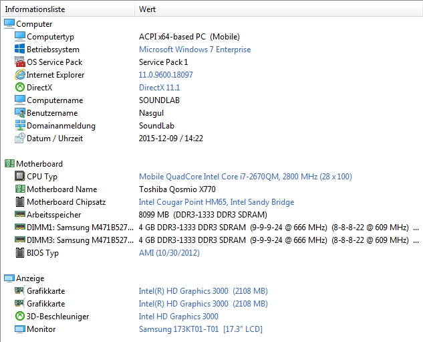Select the Domainanmeldung label
The height and width of the screenshot is (342, 423).
coord(61,126)
